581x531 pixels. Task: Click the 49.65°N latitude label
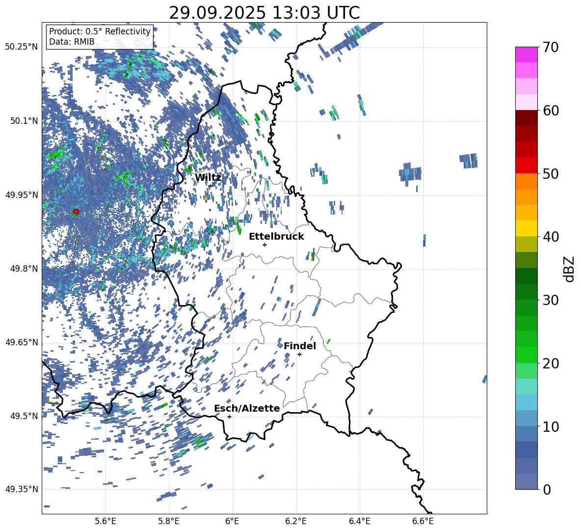pyautogui.click(x=22, y=342)
